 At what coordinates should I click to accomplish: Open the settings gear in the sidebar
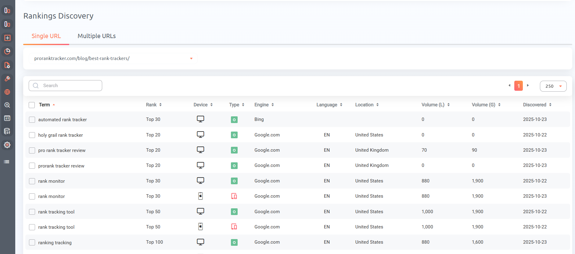tap(7, 145)
